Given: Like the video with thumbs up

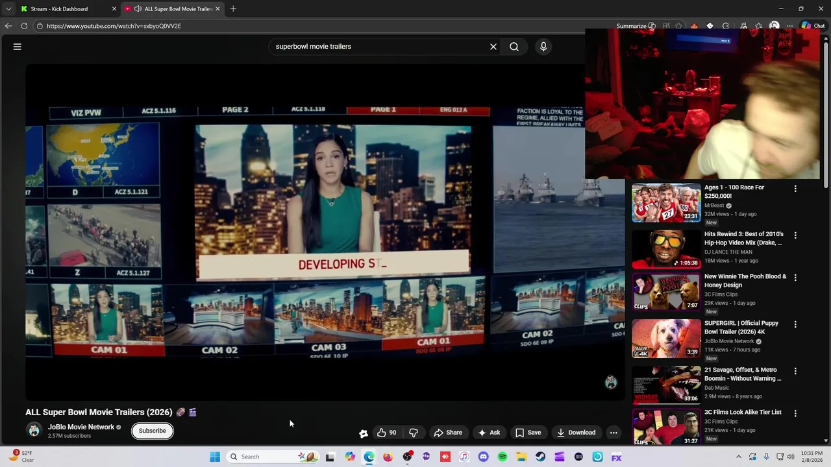Looking at the screenshot, I should [x=387, y=433].
